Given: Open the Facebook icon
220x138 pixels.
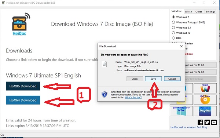Looking at the screenshot, I should coord(200,122).
